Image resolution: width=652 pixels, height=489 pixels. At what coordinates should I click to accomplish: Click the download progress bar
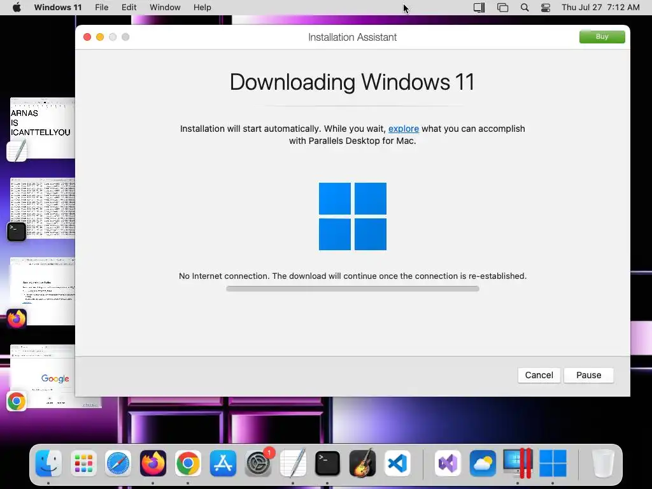point(353,288)
